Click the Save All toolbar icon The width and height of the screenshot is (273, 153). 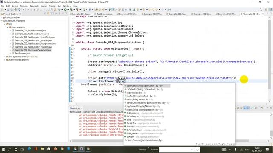tap(12, 10)
